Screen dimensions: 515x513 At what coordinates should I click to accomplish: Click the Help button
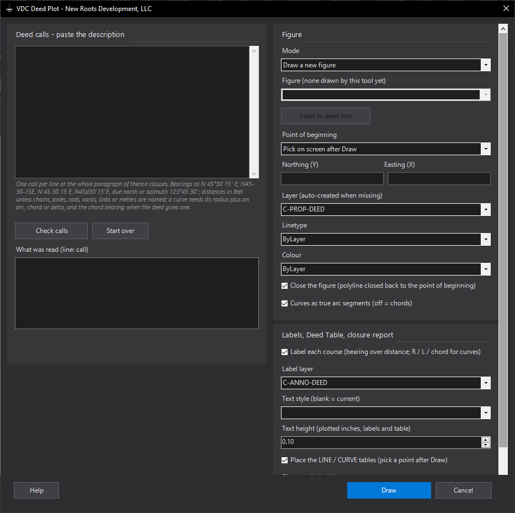pyautogui.click(x=36, y=490)
